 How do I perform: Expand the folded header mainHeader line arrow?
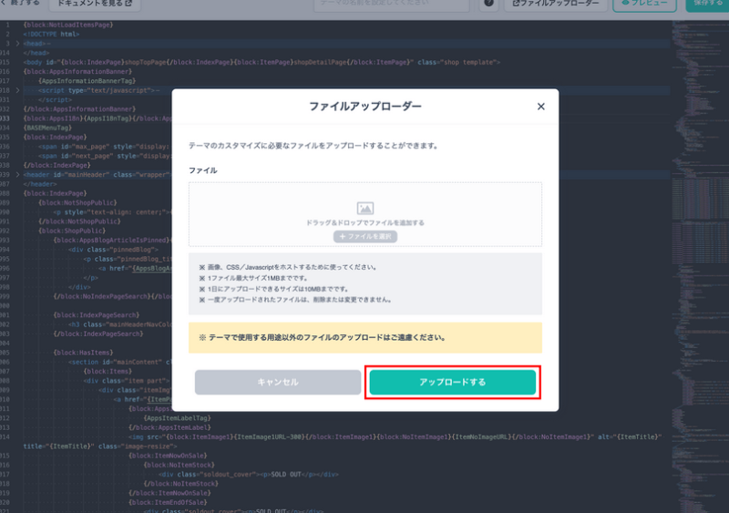click(17, 174)
